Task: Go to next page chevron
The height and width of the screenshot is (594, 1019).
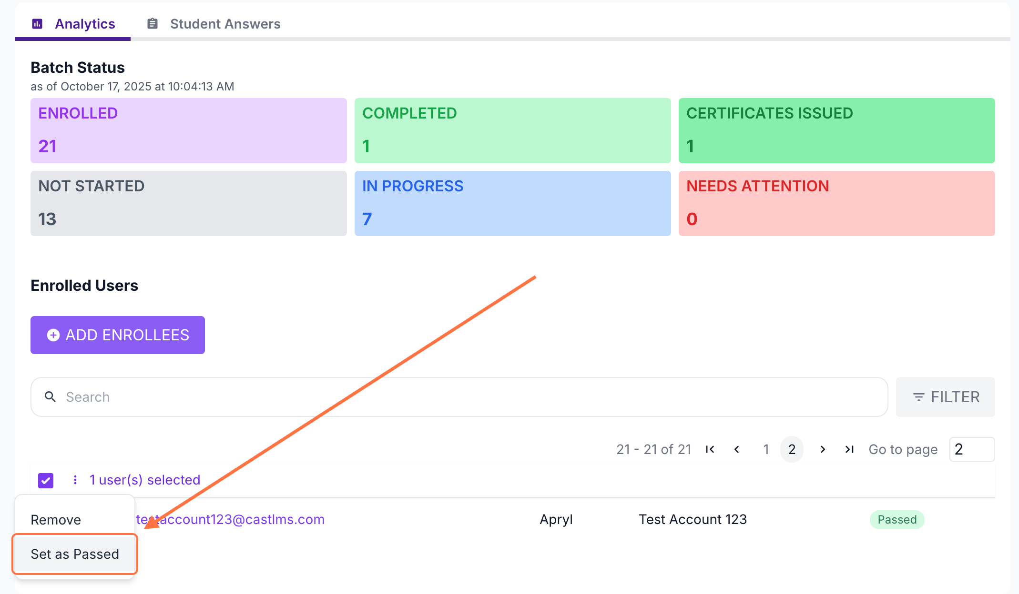Action: coord(823,449)
